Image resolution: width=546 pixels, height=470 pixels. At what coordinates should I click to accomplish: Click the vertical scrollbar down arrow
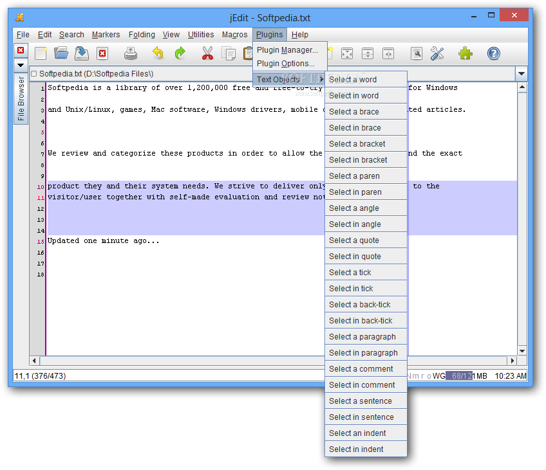pyautogui.click(x=522, y=351)
